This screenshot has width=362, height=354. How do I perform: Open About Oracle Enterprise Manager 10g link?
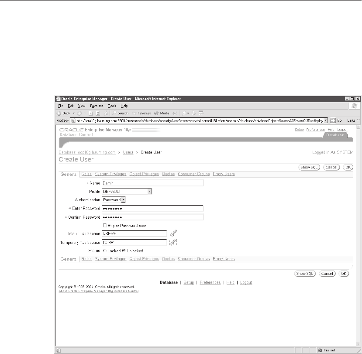(x=99, y=291)
